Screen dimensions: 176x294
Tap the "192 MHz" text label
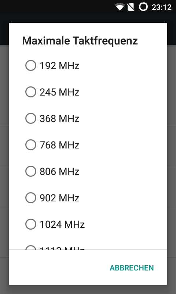click(x=59, y=66)
